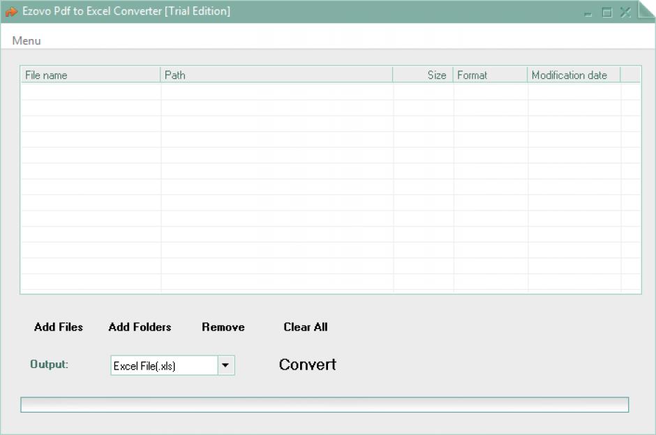Click the Clear All button
656x435 pixels.
tap(306, 327)
